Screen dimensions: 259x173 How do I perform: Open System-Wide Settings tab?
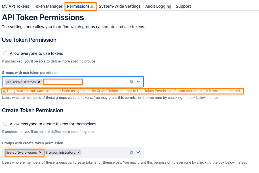click(x=120, y=6)
